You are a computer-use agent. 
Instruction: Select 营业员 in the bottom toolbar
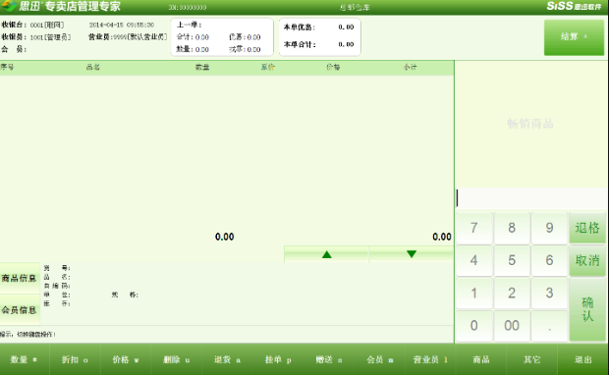click(430, 360)
